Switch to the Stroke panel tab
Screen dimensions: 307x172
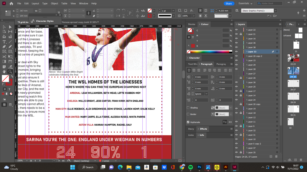click(x=191, y=24)
